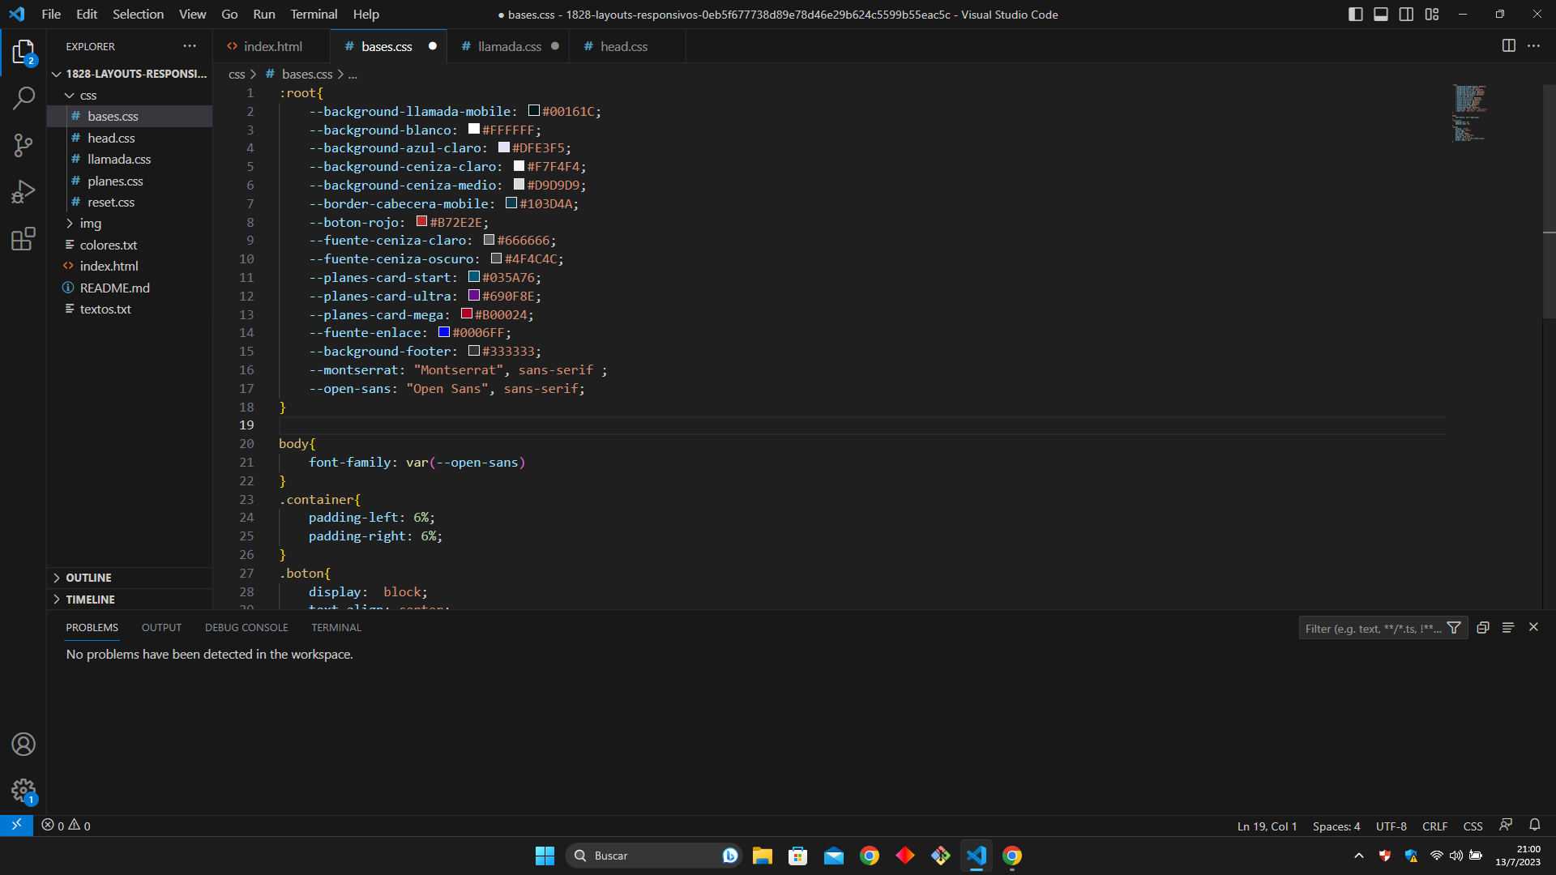Screen dimensions: 1556x875
Task: Customize layout from title bar
Action: pos(1432,15)
